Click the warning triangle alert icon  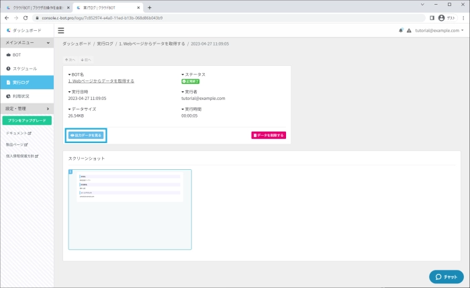[409, 30]
